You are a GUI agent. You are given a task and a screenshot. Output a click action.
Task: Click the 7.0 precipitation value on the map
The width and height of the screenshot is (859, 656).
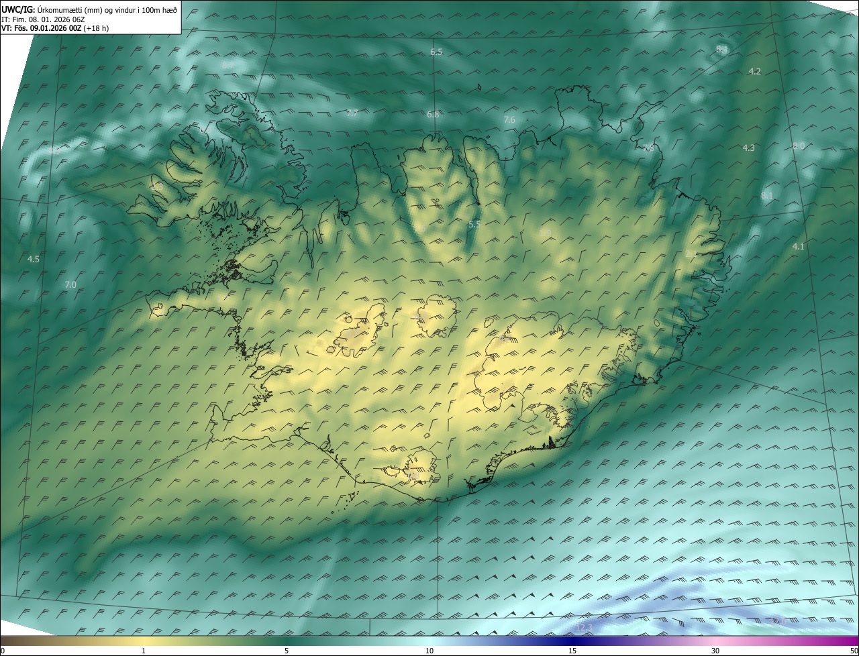[70, 285]
